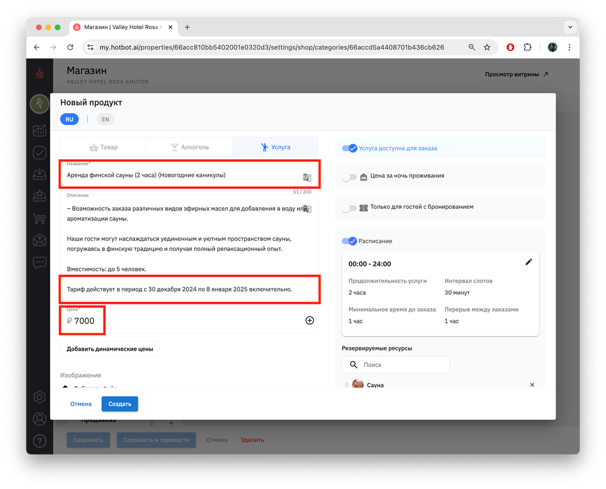Screen dimensions: 606x489
Task: Click the "Изображения" section label
Action: pyautogui.click(x=80, y=375)
